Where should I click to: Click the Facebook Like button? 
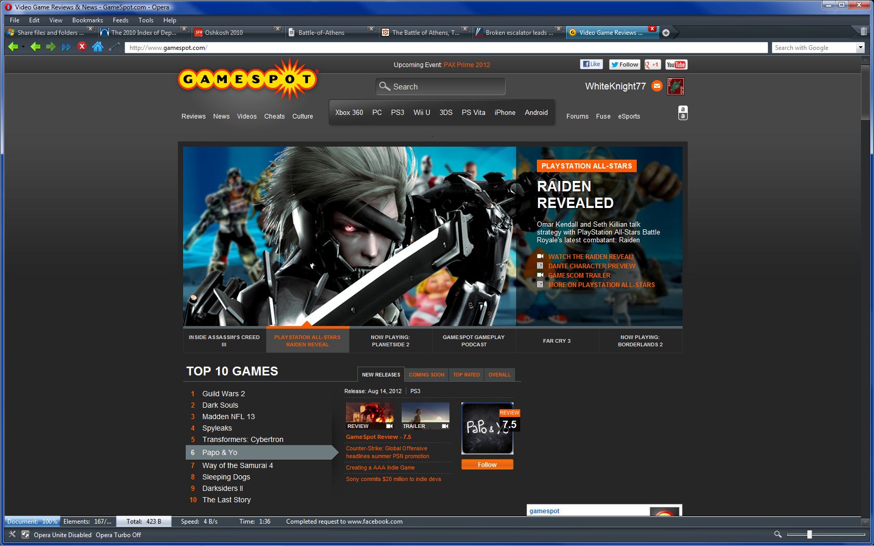click(591, 64)
